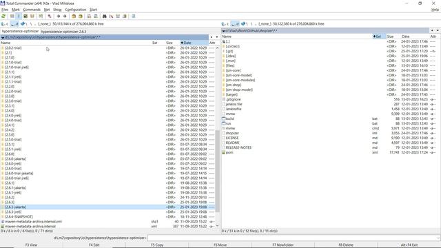Open right panel path dropdown arrow

(223, 31)
